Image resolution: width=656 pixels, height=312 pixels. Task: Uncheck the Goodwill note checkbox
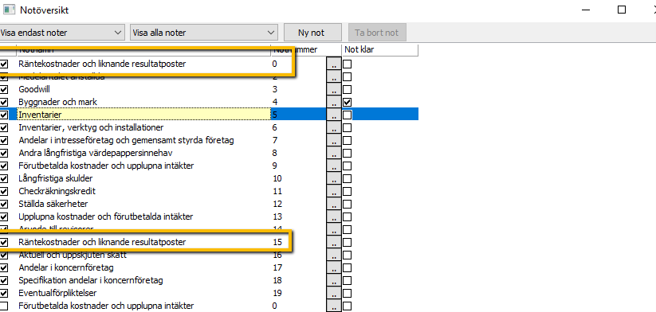click(4, 89)
